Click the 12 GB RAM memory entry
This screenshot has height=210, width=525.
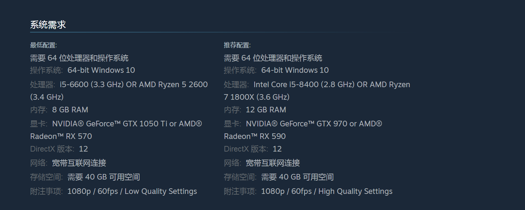pyautogui.click(x=266, y=110)
